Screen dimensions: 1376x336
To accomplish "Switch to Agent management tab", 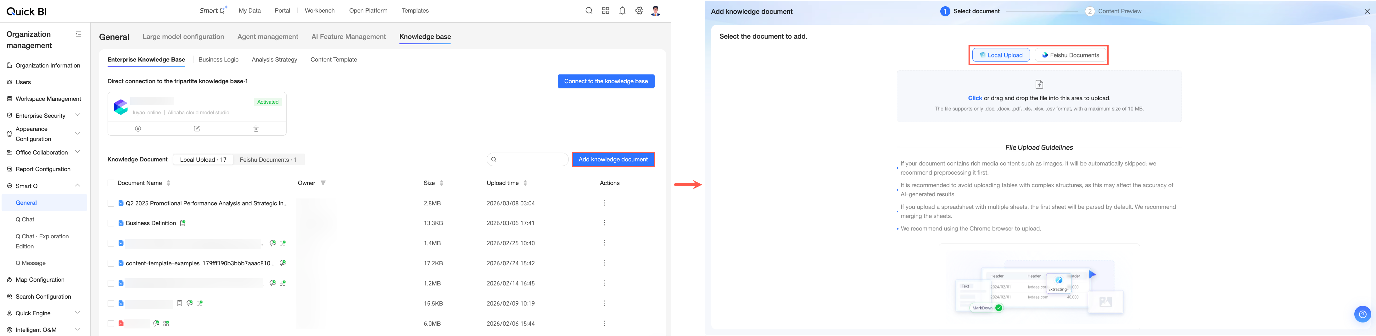I will click(x=268, y=37).
